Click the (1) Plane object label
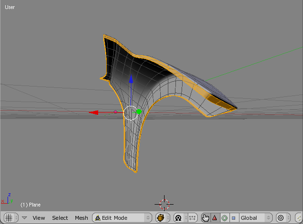The height and width of the screenshot is (224, 303). pyautogui.click(x=30, y=205)
